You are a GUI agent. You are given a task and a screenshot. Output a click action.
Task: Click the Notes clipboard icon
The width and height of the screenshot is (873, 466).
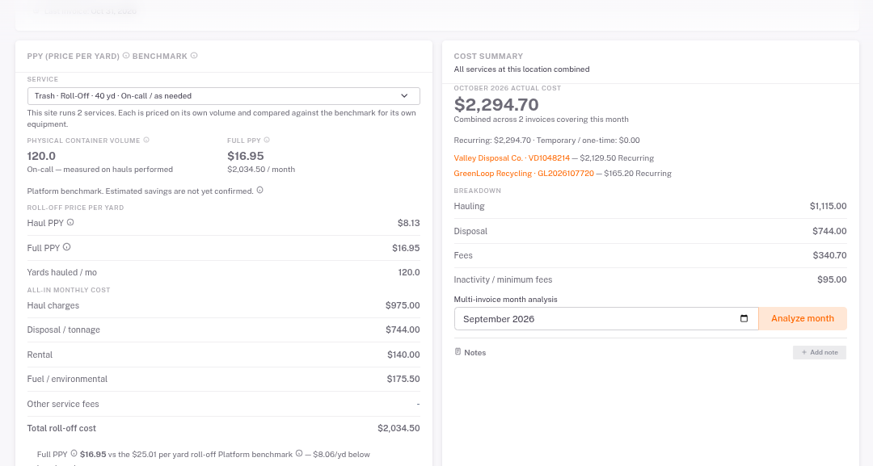click(458, 352)
